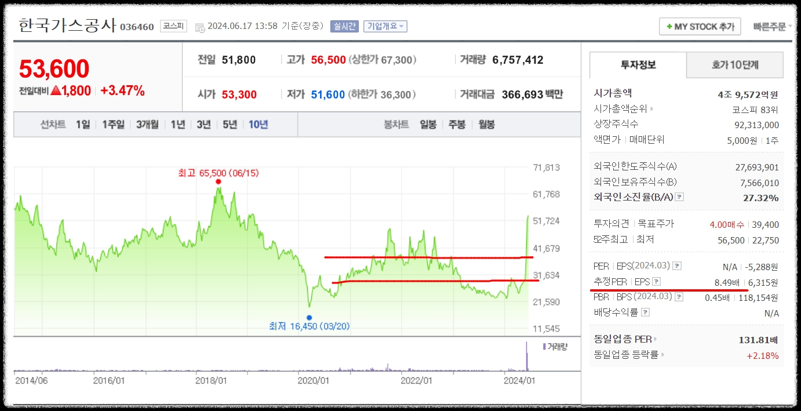
Task: Click the 2018/01 axis label on chart
Action: click(211, 381)
